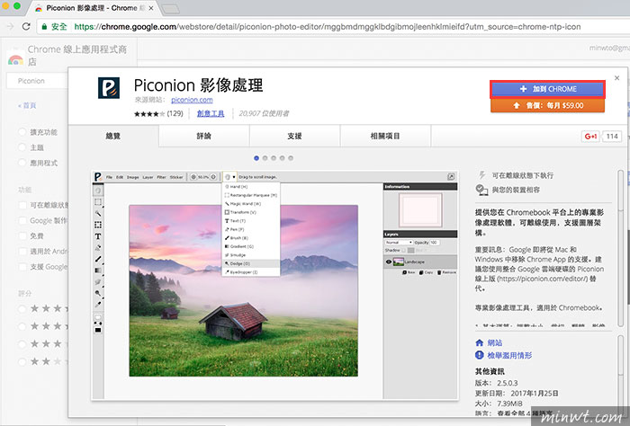Reload the page with the browser refresh button
Screen dimensions: 630x426
tap(26, 27)
